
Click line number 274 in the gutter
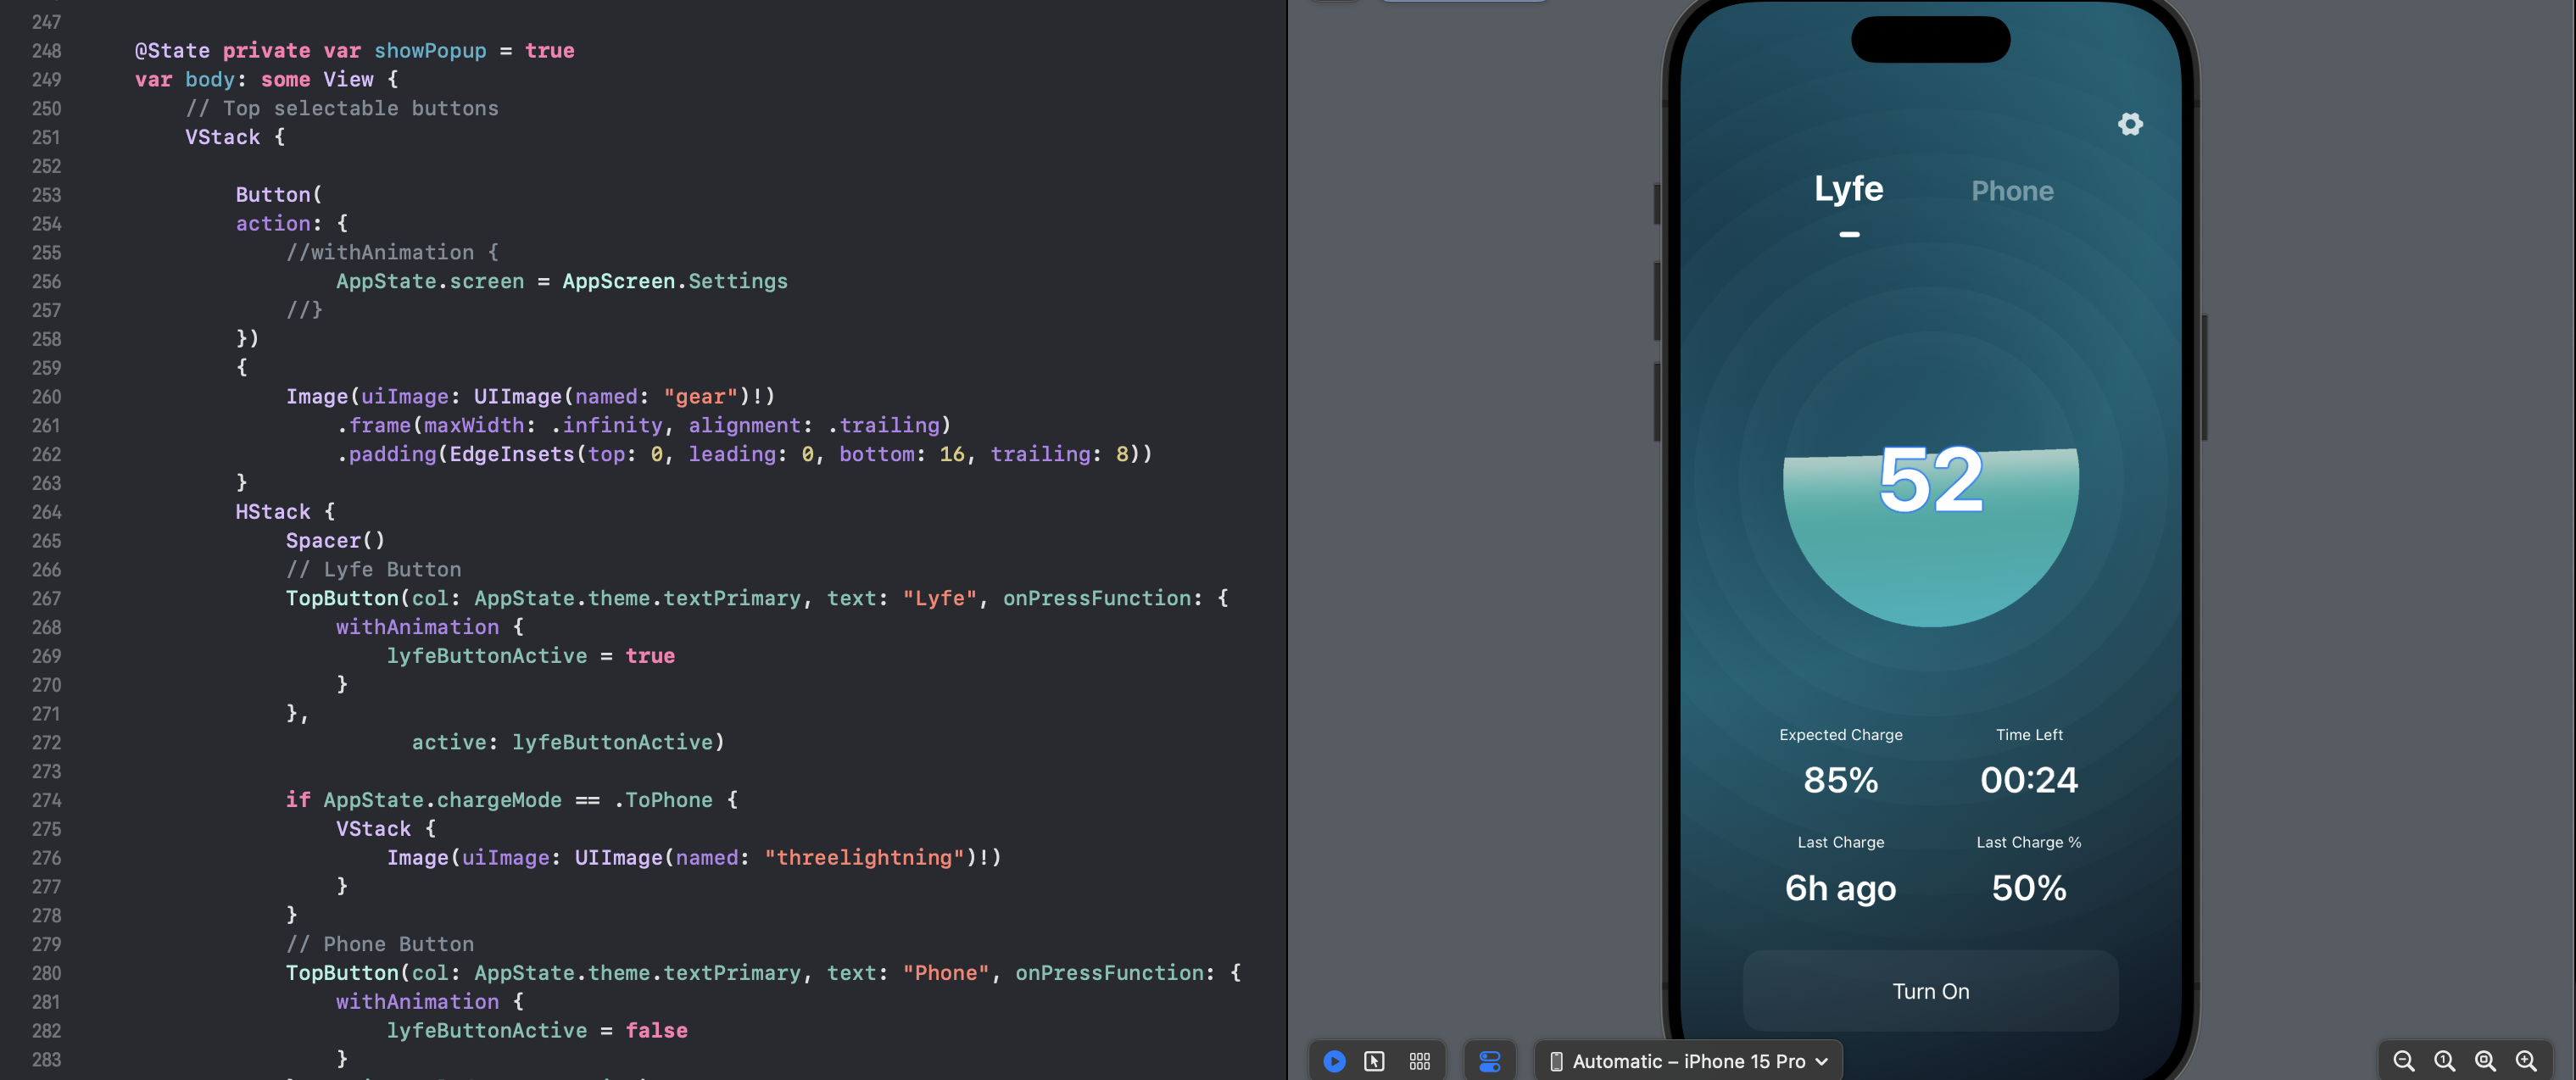[46, 800]
